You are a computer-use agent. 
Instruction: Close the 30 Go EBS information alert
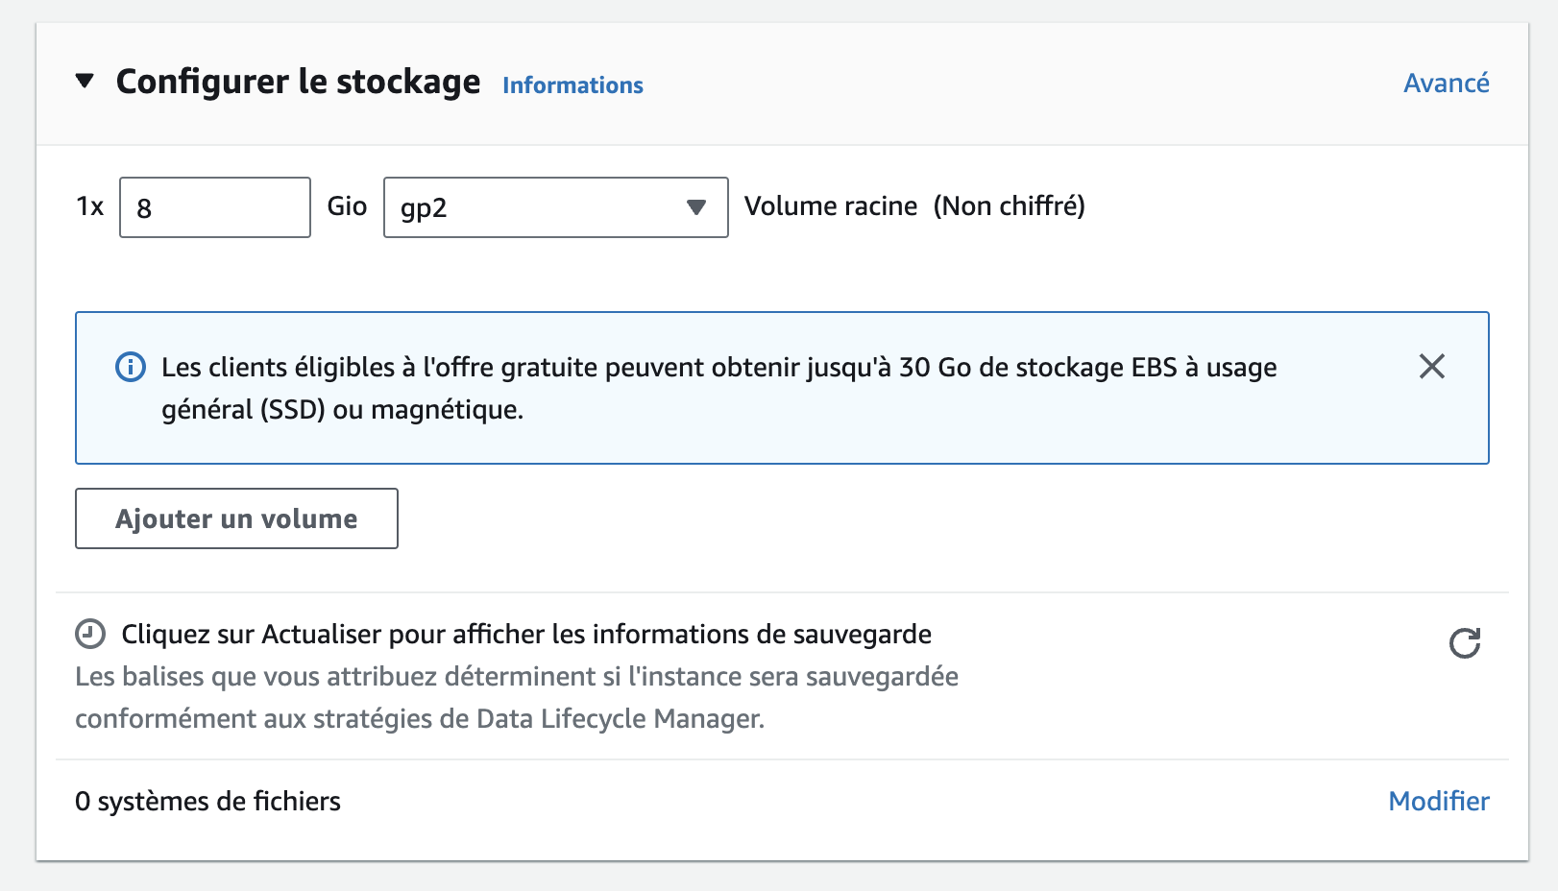point(1432,367)
